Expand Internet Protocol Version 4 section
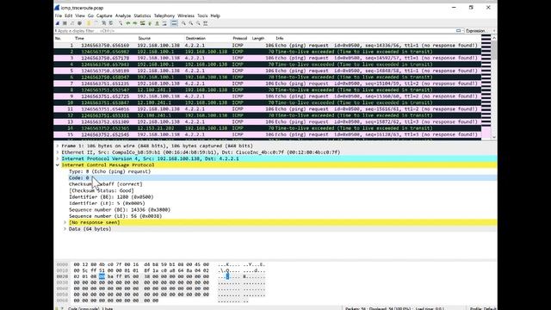 (58, 158)
